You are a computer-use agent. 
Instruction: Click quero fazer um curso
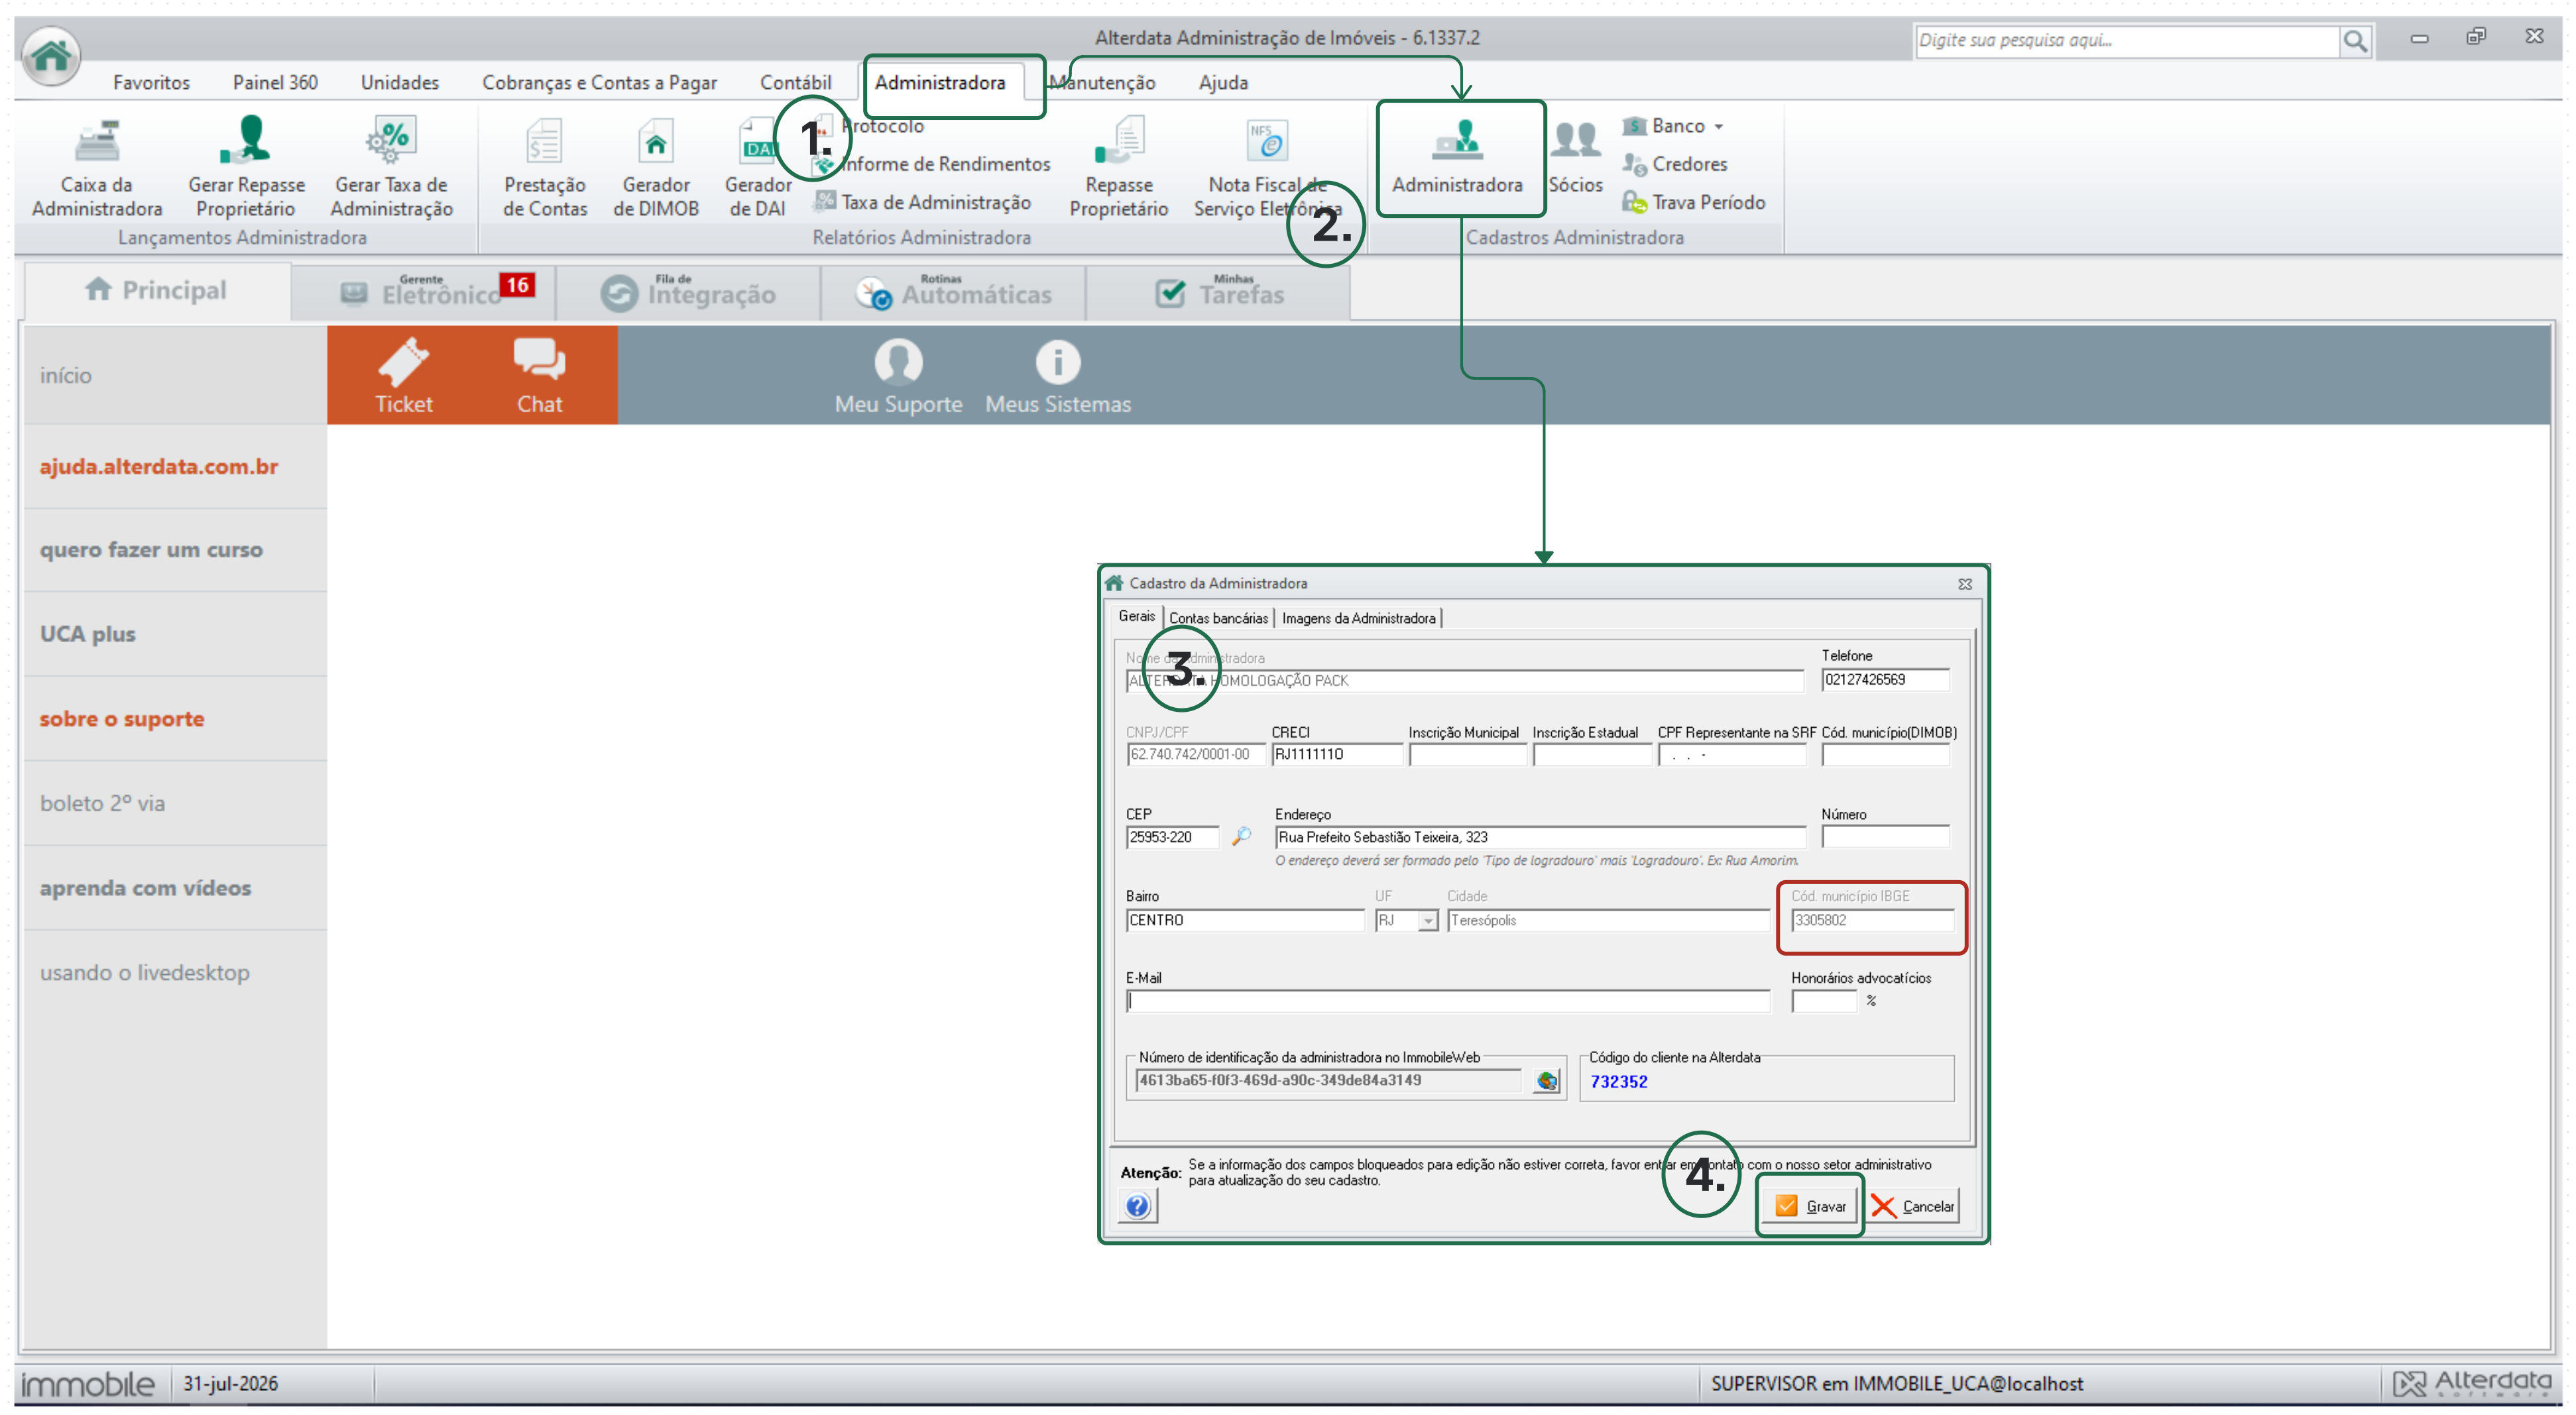click(151, 550)
